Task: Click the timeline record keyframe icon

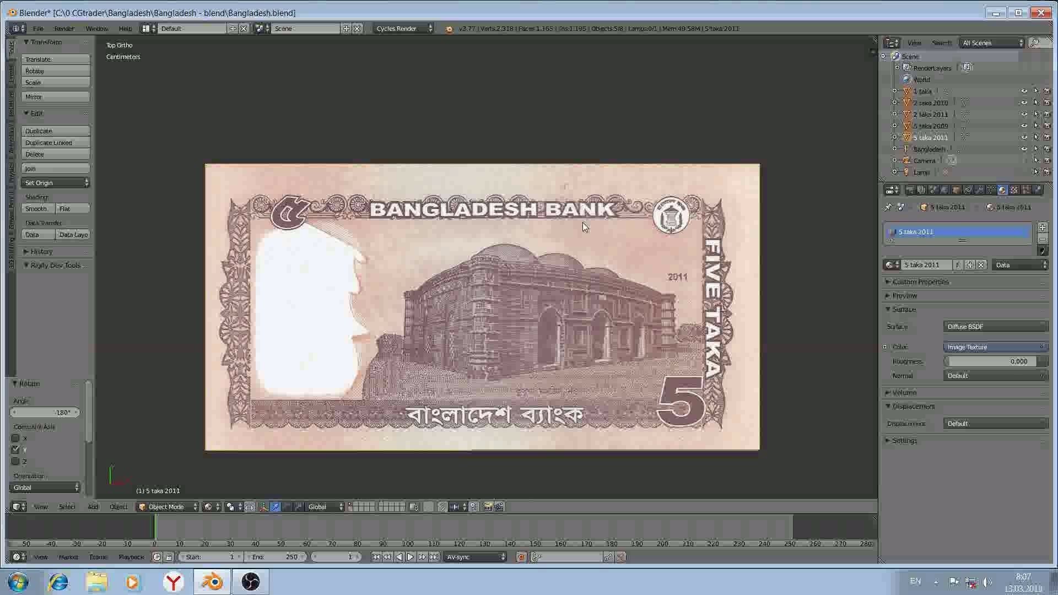Action: point(521,557)
